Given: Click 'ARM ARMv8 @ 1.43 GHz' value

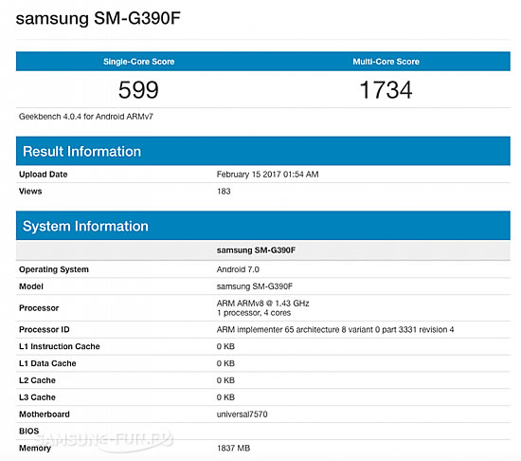Looking at the screenshot, I should [x=262, y=304].
